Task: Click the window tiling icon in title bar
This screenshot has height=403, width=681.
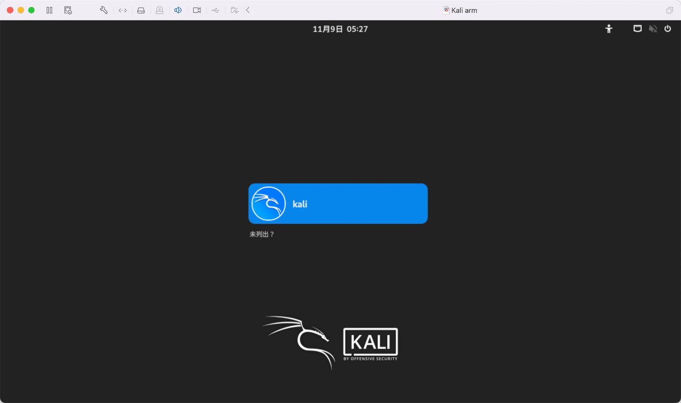Action: point(670,10)
